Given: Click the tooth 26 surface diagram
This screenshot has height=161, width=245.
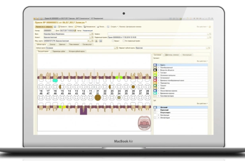Looking at the screenshot, I should click(x=133, y=86).
